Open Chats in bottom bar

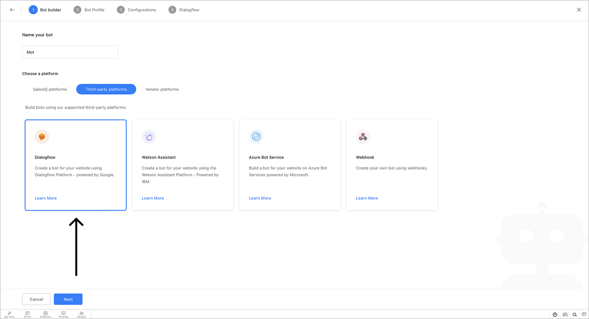(x=27, y=314)
